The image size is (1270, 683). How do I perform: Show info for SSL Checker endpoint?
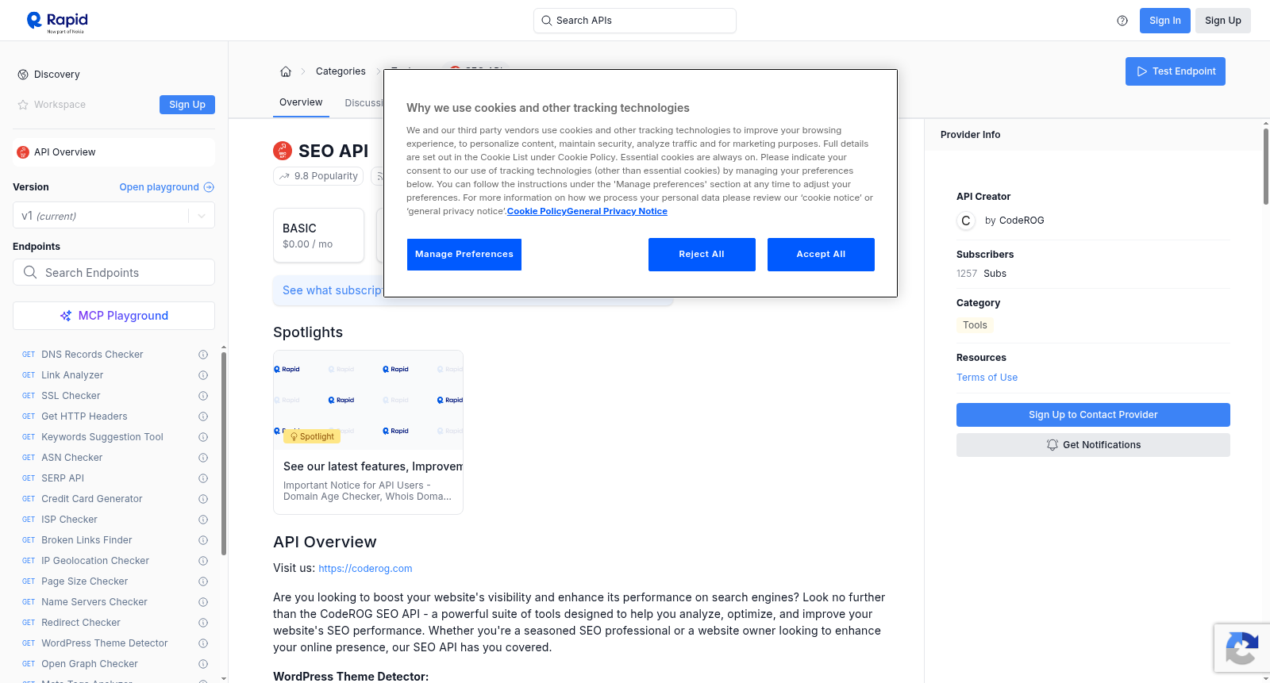point(203,396)
